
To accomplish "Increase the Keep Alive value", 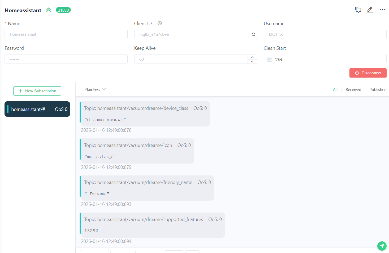I will 252,57.
